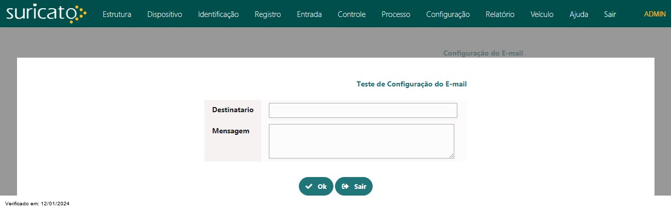Open the Veículo menu
The image size is (671, 211).
tap(542, 14)
